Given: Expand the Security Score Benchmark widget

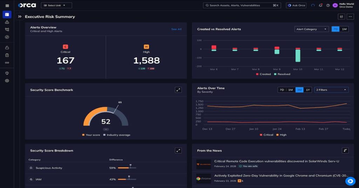Looking at the screenshot, I should tap(178, 90).
